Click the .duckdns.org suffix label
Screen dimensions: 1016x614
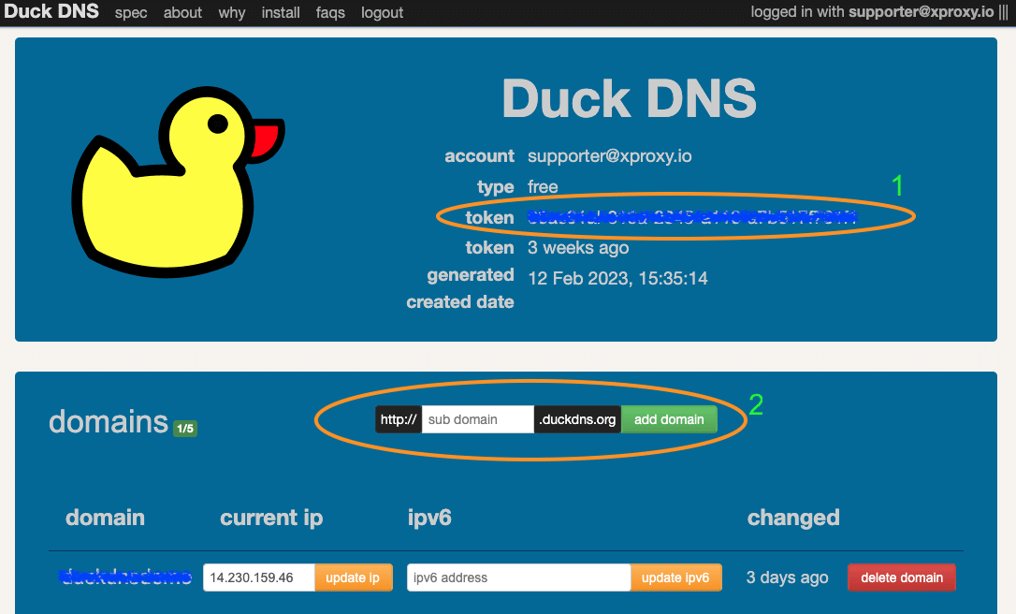(577, 419)
